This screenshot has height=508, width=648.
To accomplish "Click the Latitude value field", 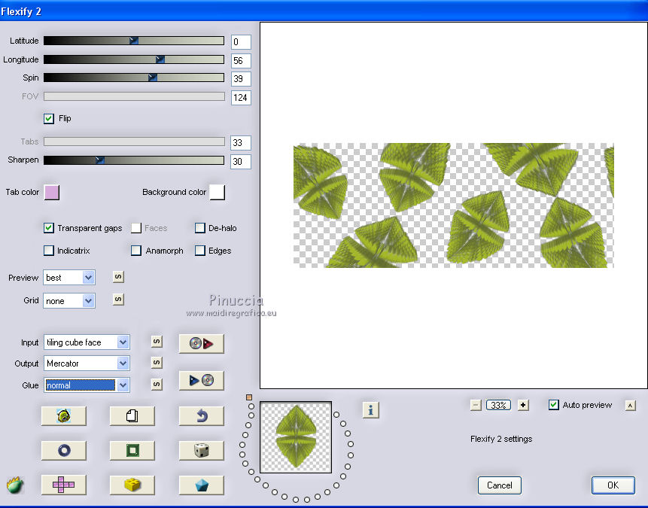I will (x=241, y=42).
